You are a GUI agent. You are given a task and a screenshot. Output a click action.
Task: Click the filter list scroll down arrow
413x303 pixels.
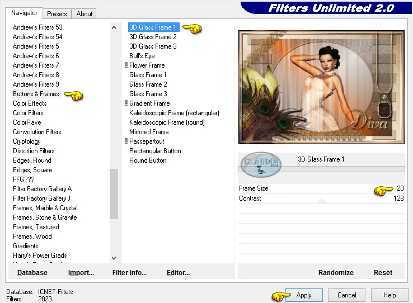(114, 258)
